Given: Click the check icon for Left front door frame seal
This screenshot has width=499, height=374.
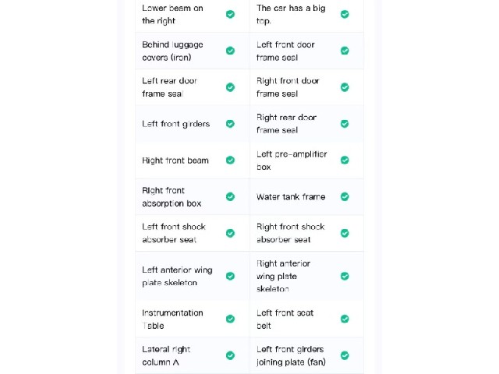Looking at the screenshot, I should [x=345, y=51].
